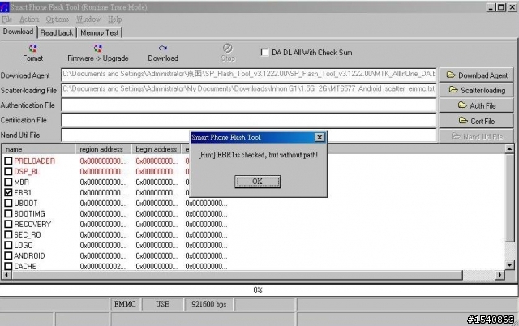This screenshot has width=519, height=326.
Task: Check the MBR partition box
Action: coord(8,182)
